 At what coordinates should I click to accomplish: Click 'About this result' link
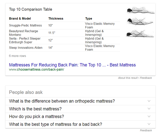tap(128, 78)
